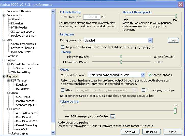Select waveOut output page
The height and width of the screenshot is (136, 185).
22,129
